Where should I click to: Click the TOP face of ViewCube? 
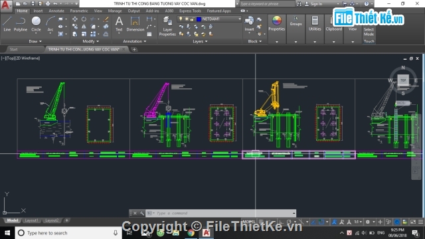[403, 80]
